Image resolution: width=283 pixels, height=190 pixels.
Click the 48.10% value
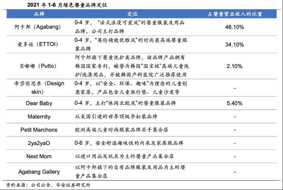(x=235, y=27)
